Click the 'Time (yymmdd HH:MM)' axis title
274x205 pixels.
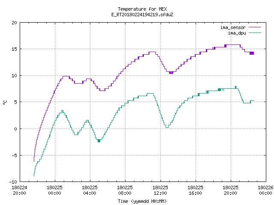[142, 201]
